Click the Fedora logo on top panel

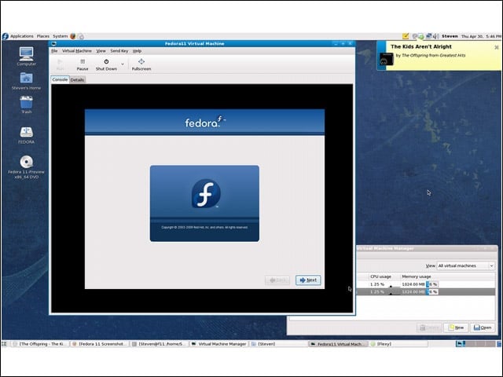click(x=6, y=36)
